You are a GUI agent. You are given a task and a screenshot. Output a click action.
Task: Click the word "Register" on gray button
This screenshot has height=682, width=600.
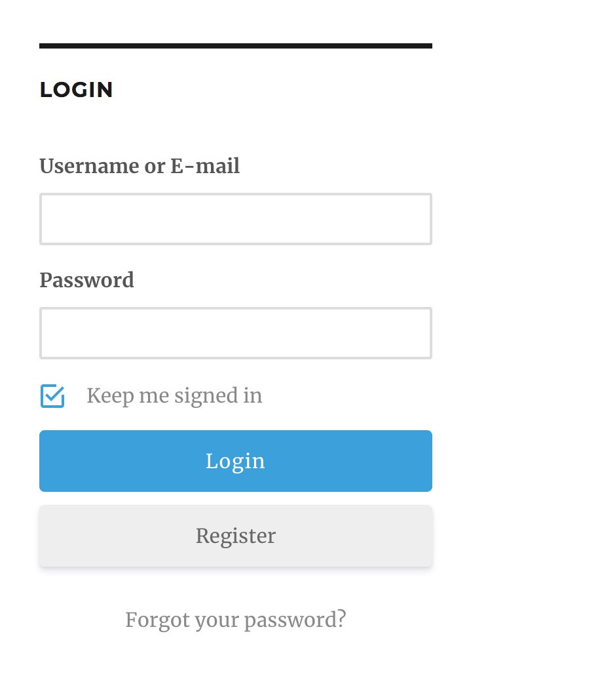(235, 536)
